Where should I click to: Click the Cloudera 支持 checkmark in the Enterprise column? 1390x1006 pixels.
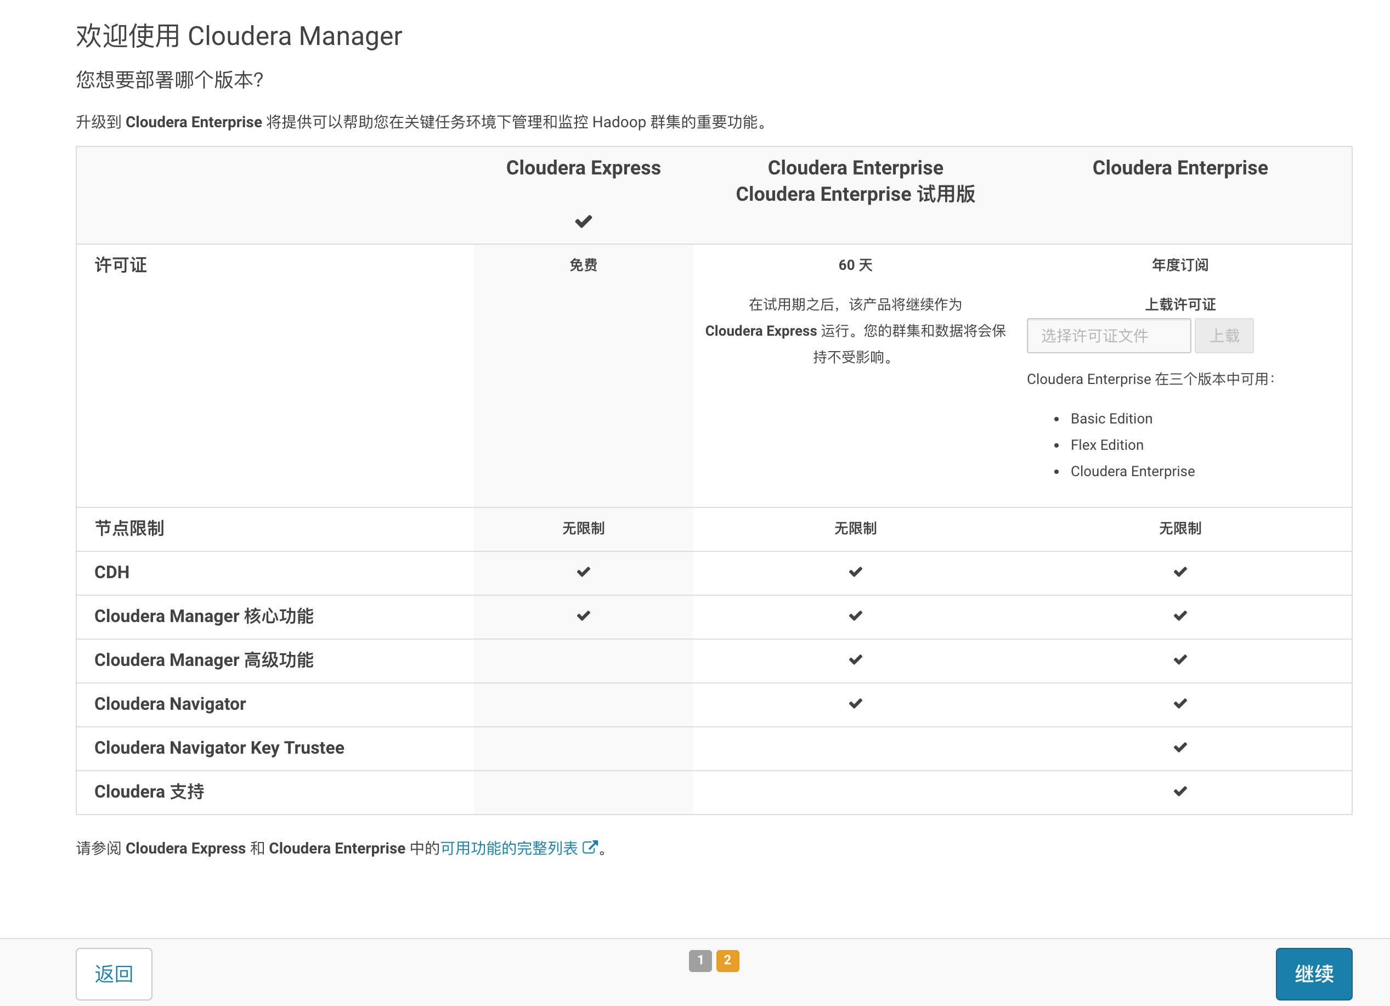[x=1180, y=792]
